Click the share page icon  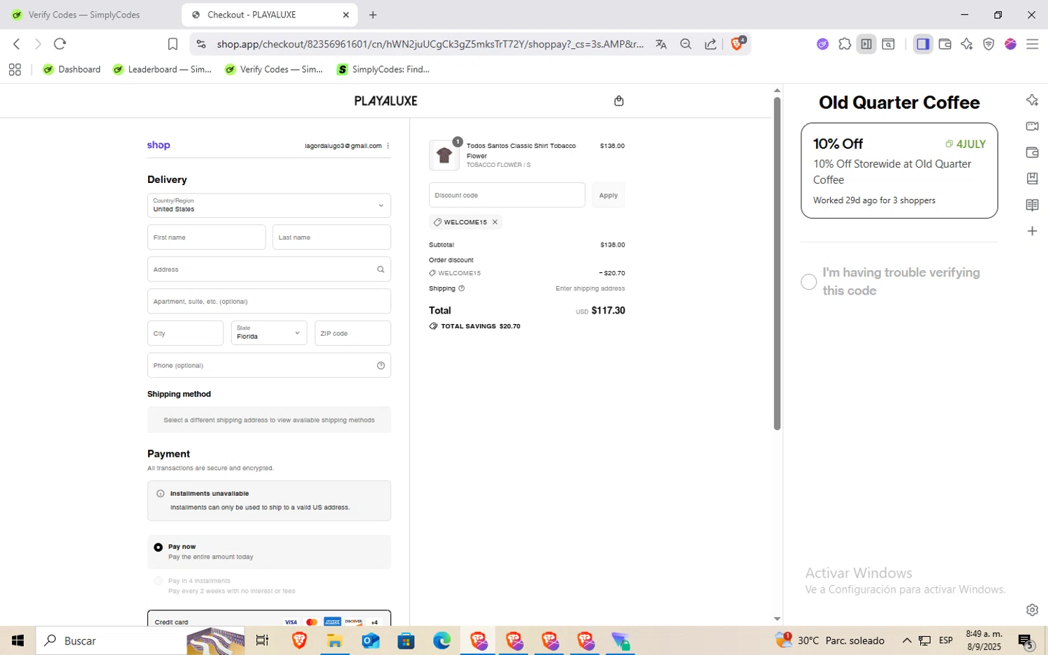710,44
